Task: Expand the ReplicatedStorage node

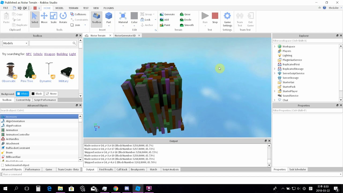Action: pos(274,69)
